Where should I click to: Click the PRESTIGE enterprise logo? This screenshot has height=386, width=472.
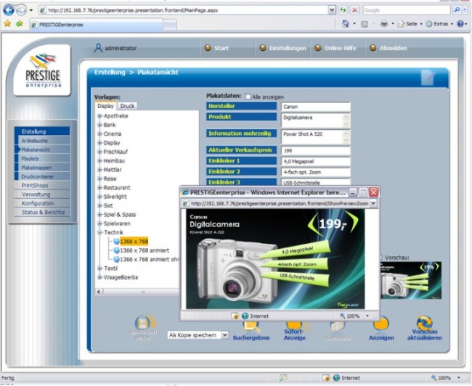point(42,70)
